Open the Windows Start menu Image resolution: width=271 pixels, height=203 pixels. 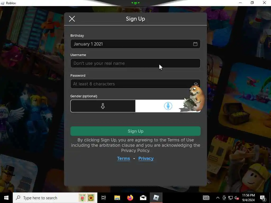click(6, 198)
